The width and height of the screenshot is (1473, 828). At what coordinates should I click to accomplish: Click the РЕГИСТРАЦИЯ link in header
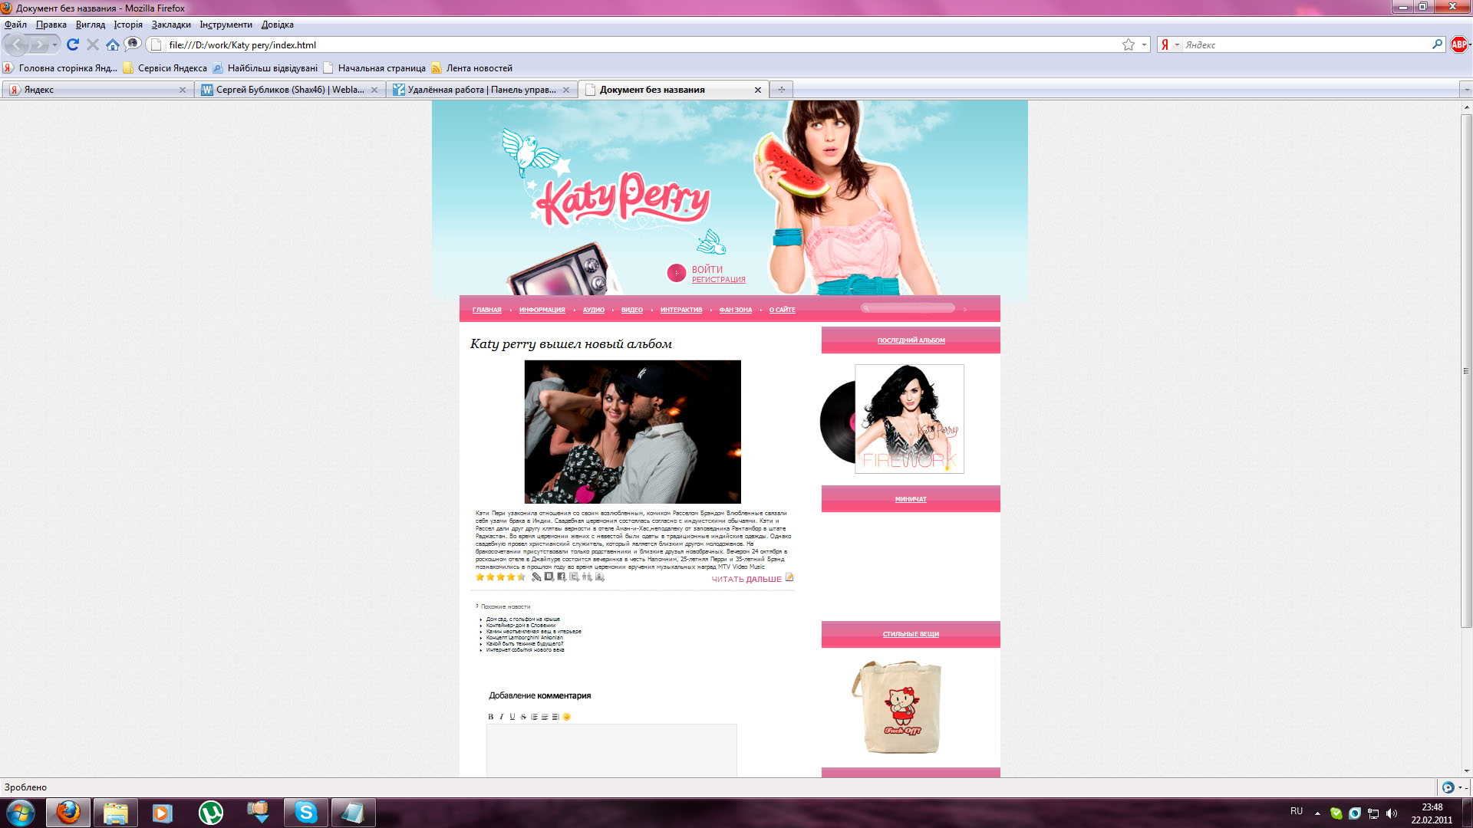[x=718, y=280]
